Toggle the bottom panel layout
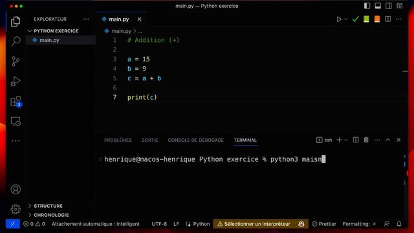The image size is (414, 233). click(x=378, y=6)
